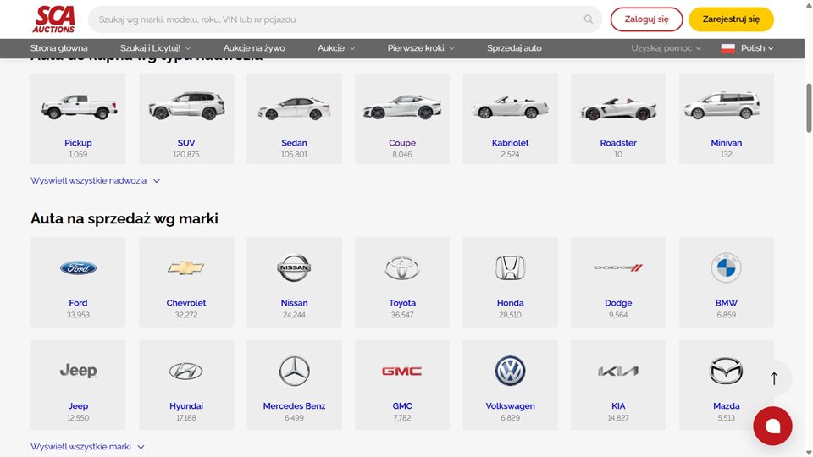Select the Mercedes Benz star logo
813x457 pixels.
coord(294,371)
